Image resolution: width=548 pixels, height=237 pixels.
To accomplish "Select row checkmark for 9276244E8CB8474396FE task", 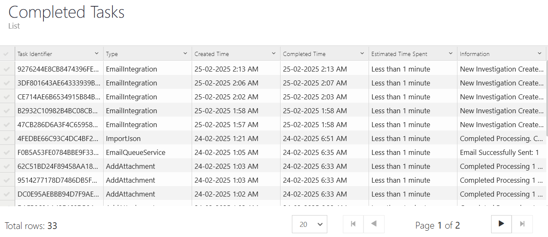I will click(6, 69).
